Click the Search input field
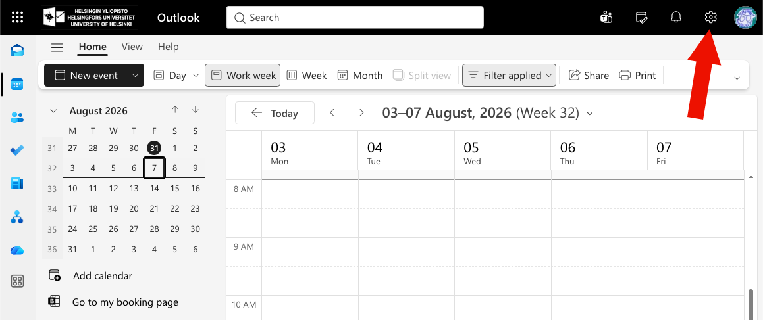Image resolution: width=763 pixels, height=320 pixels. click(x=355, y=18)
